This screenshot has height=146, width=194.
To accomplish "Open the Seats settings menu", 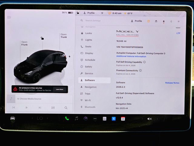I will point(88,47).
